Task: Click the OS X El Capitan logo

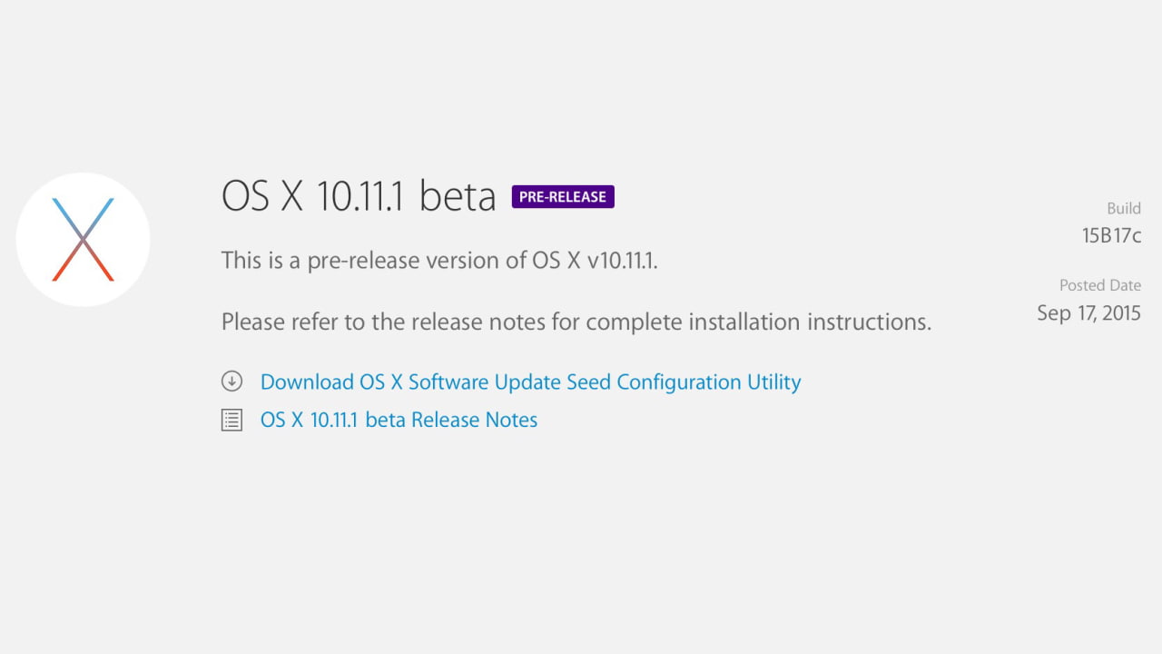Action: click(x=83, y=239)
